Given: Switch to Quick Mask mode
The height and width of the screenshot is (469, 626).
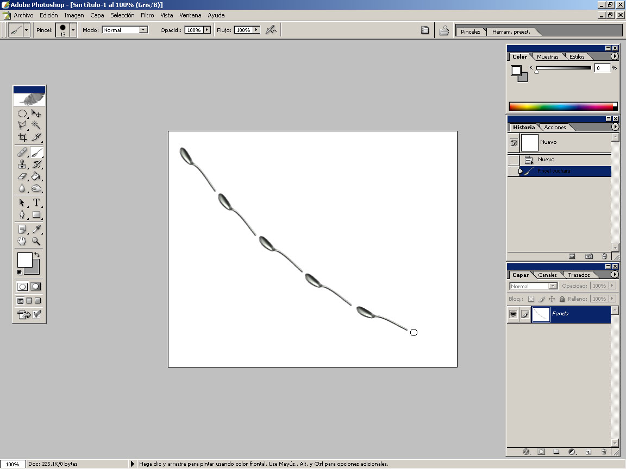Looking at the screenshot, I should point(36,287).
